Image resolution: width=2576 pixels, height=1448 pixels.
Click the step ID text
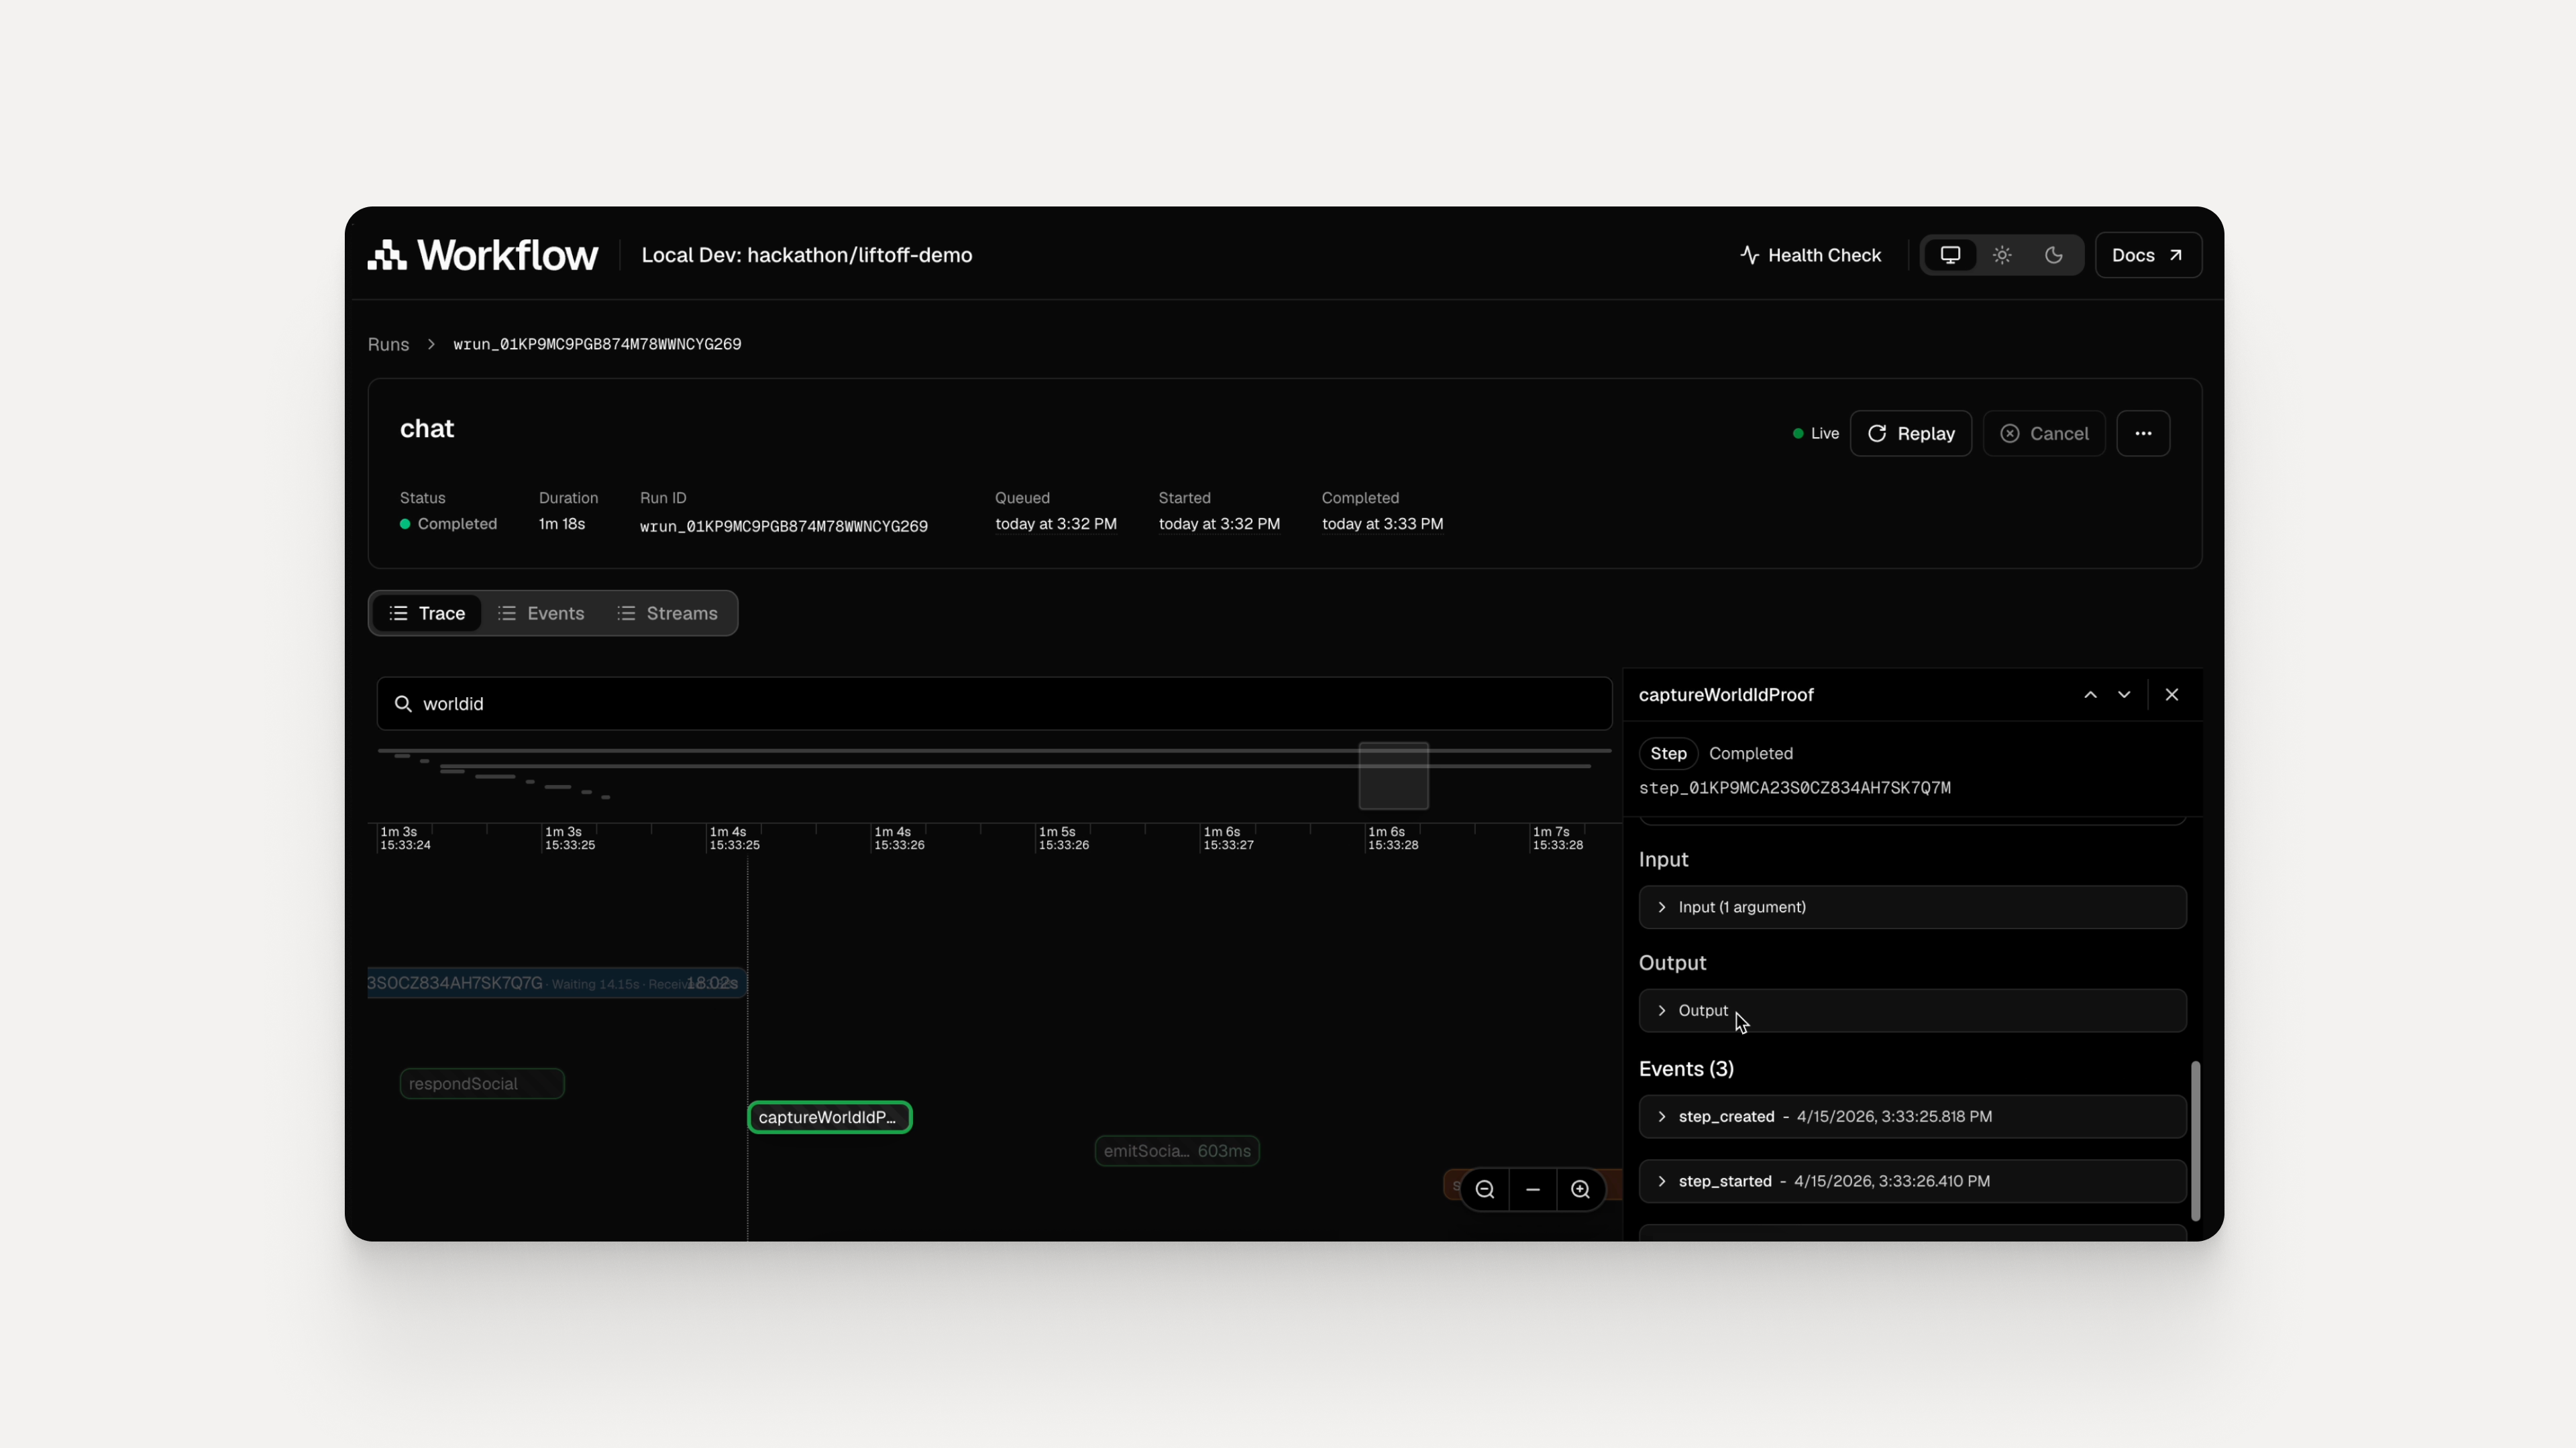pyautogui.click(x=1795, y=788)
